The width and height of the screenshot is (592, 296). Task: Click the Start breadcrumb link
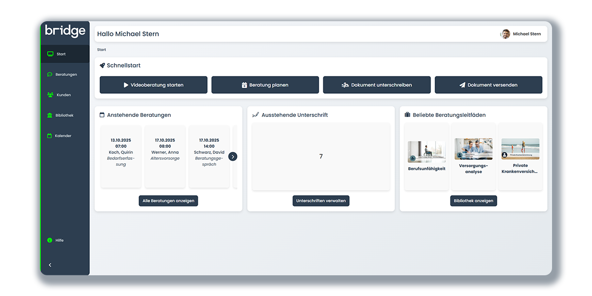point(102,50)
